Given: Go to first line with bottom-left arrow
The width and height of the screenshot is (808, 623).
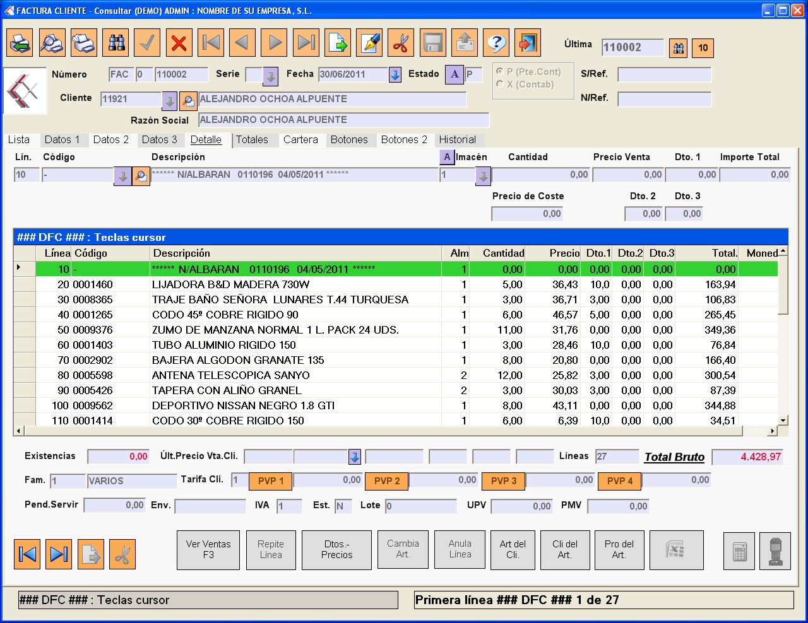Looking at the screenshot, I should coord(27,554).
